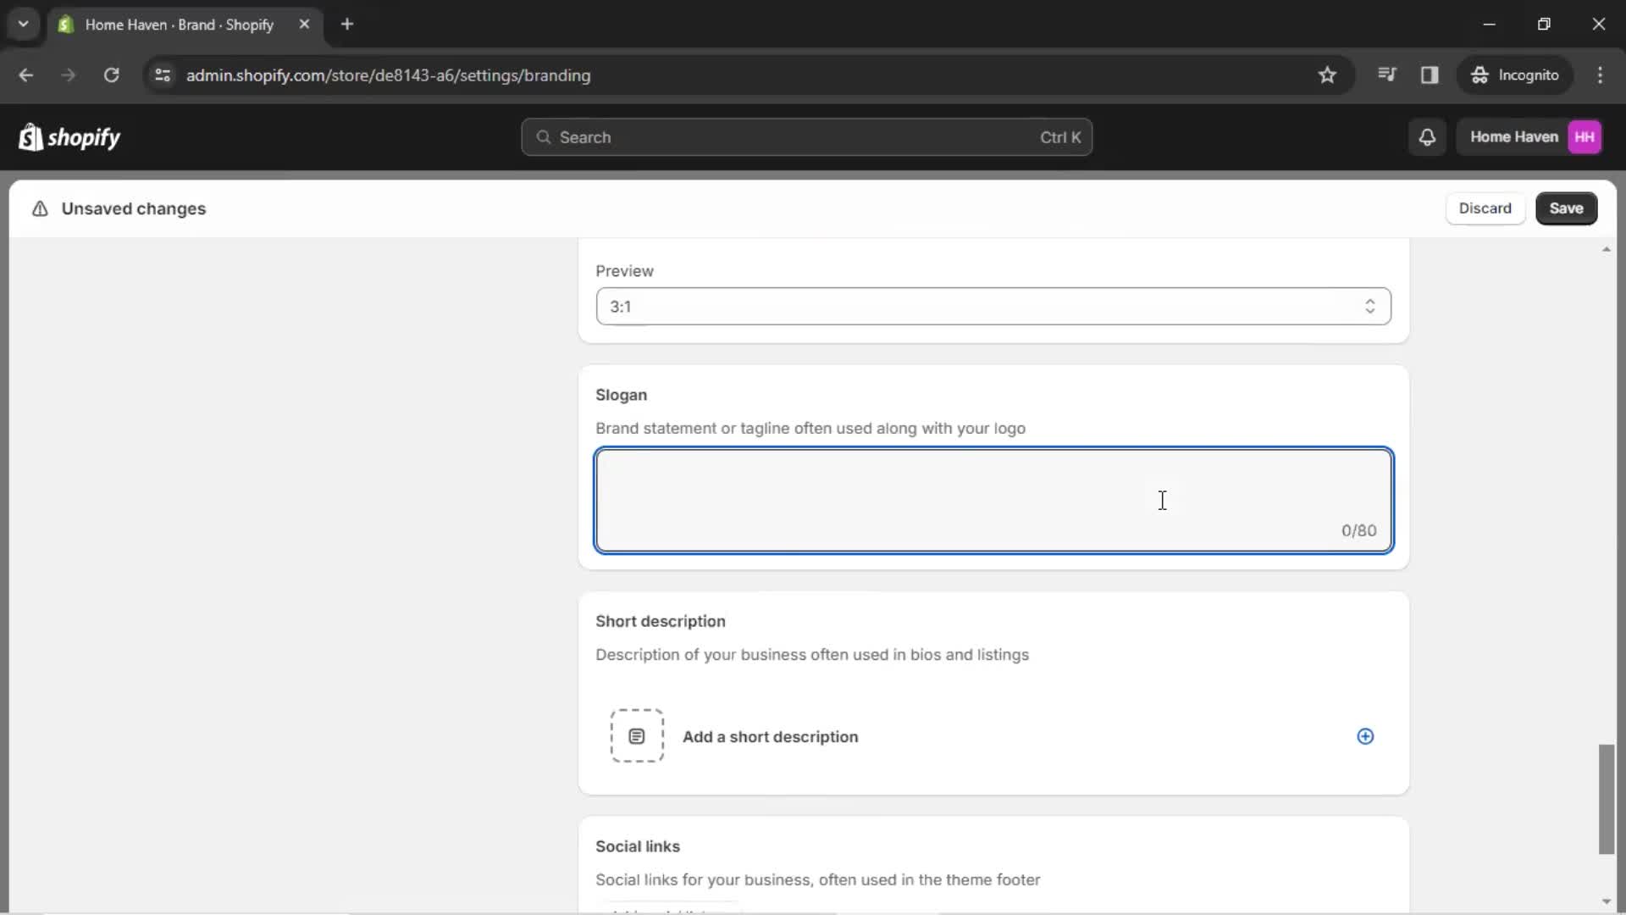Click the search magnifier icon

[544, 137]
